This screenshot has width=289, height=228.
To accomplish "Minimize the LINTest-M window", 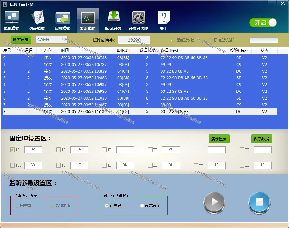I will 272,4.
